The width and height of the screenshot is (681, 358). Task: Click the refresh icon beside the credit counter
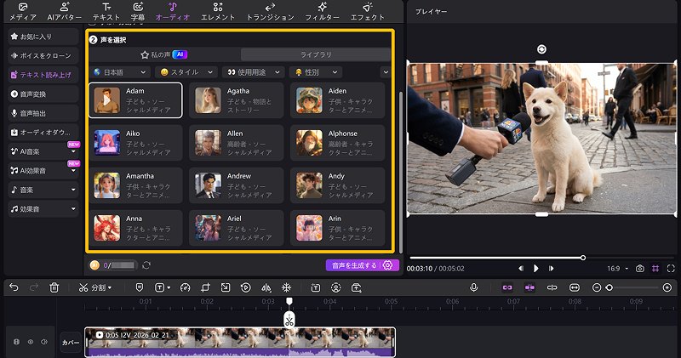146,265
